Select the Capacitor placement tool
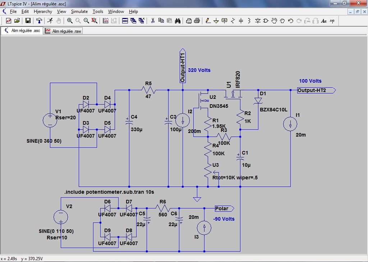Screen dimensions: 368x262 pyautogui.click(x=241, y=21)
